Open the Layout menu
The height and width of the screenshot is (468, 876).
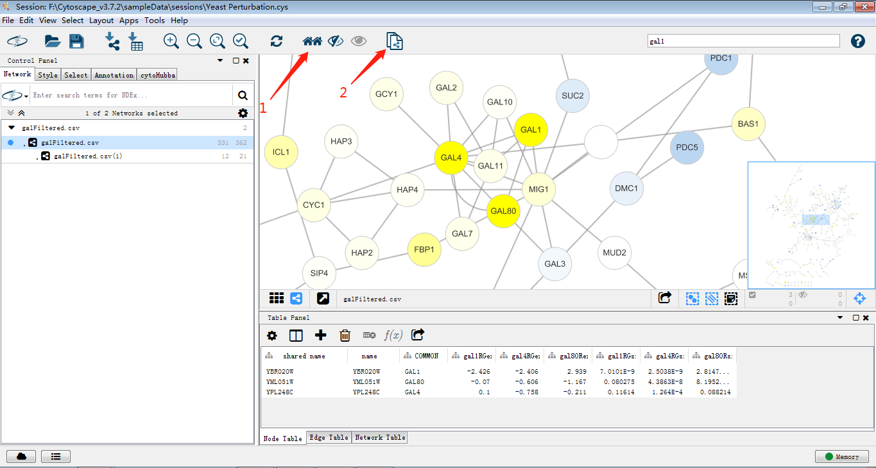[101, 21]
